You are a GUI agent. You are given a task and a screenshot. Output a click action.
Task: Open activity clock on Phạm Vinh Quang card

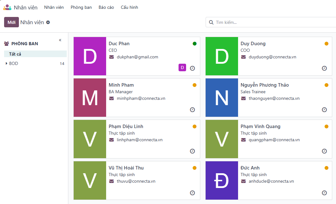click(324, 151)
